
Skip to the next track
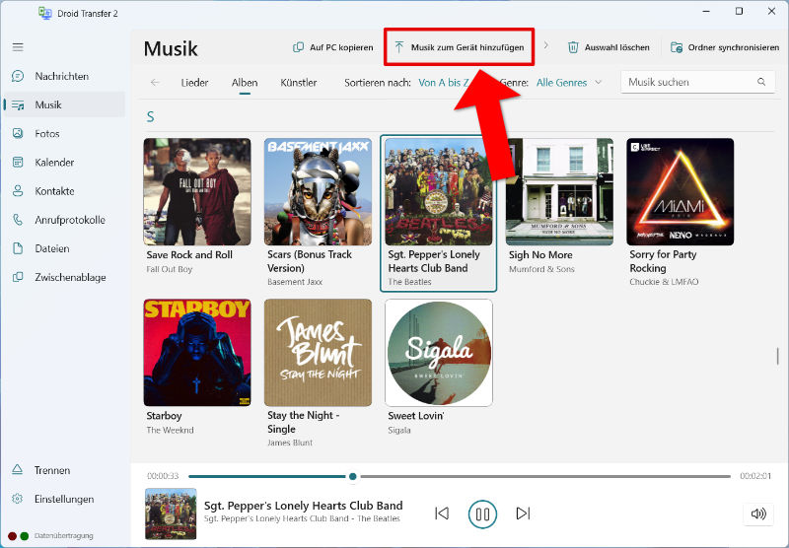tap(524, 514)
